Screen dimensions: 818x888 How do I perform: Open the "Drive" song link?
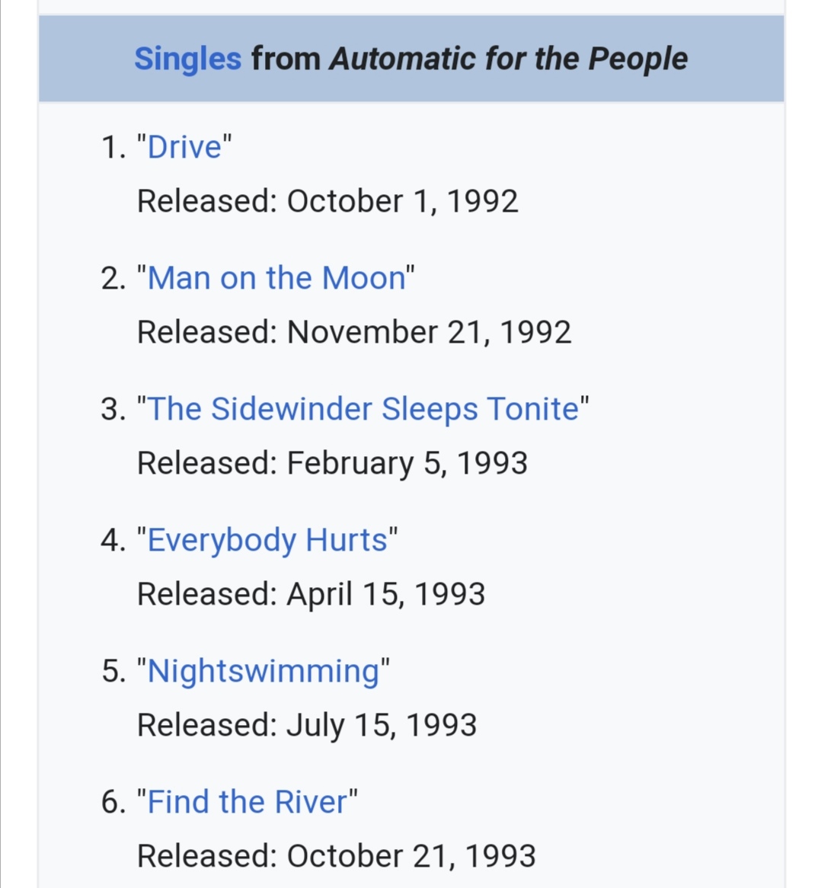click(x=184, y=147)
